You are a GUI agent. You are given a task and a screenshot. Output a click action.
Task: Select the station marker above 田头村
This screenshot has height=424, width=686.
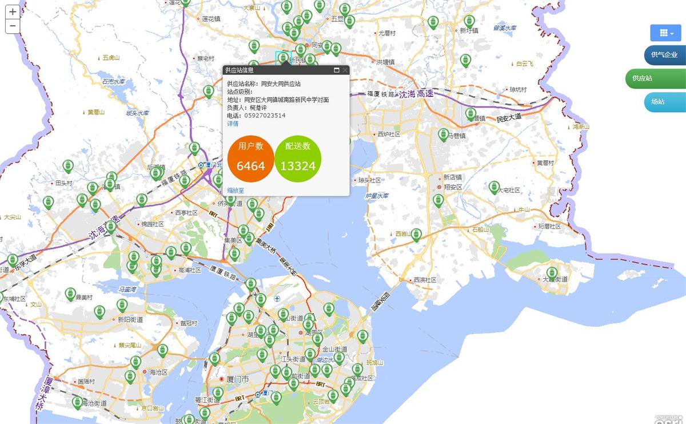pyautogui.click(x=68, y=166)
